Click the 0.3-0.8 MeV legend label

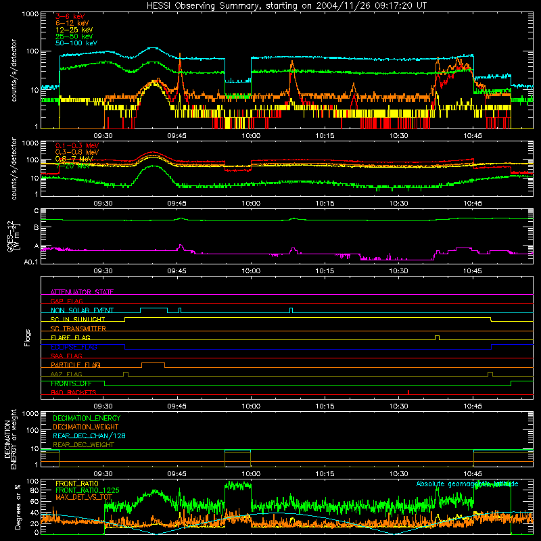click(77, 152)
